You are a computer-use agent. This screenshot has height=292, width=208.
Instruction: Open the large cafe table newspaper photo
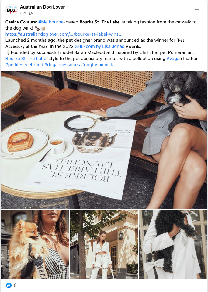click(x=104, y=140)
